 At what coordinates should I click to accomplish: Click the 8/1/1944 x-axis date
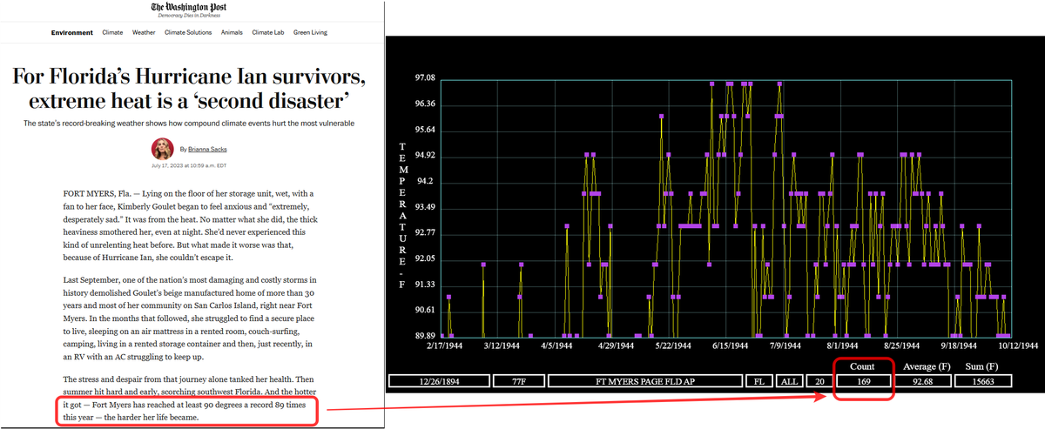845,345
